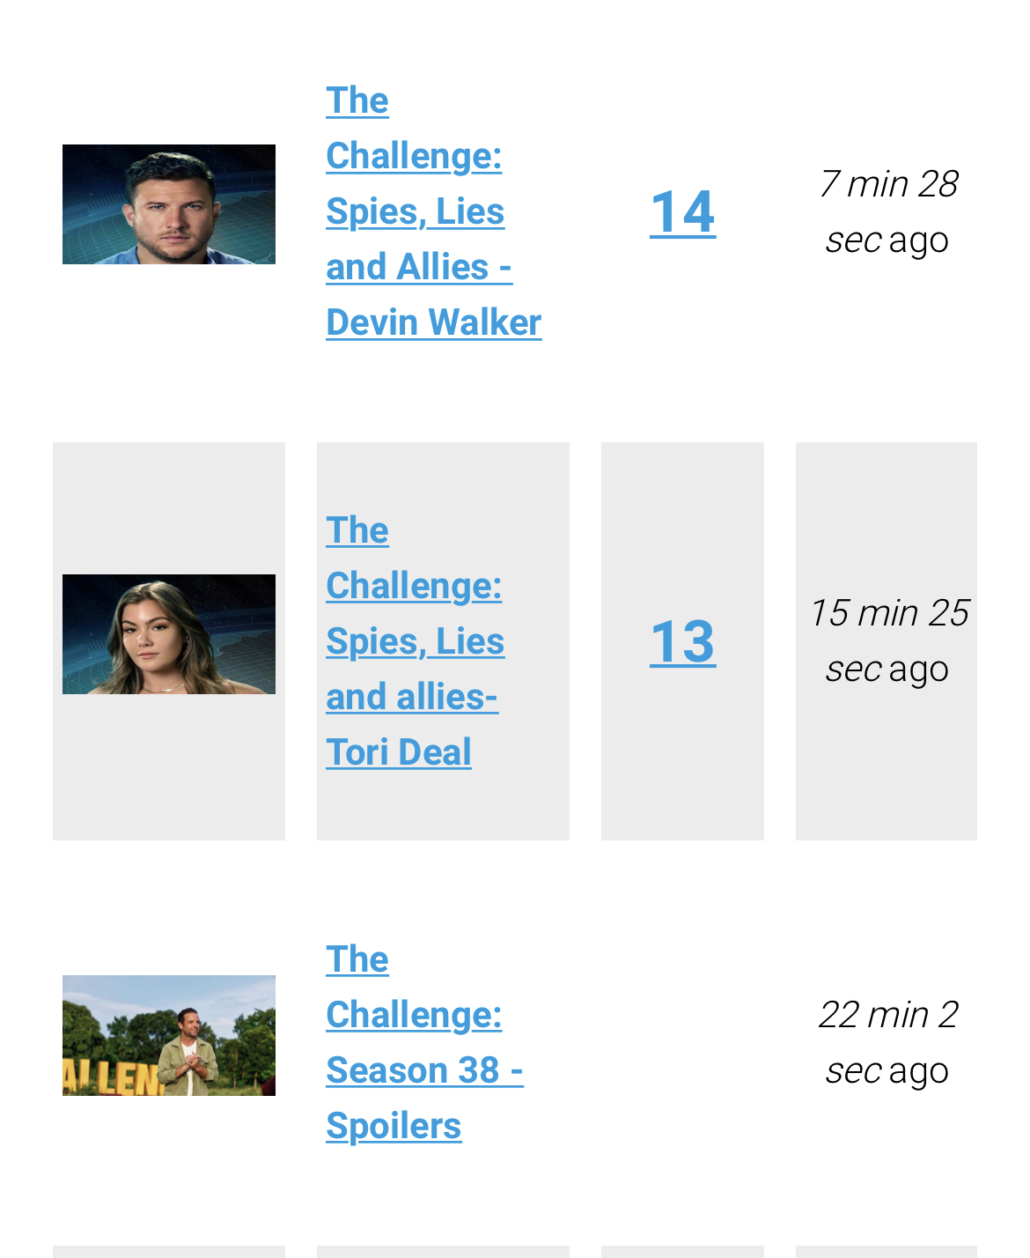The width and height of the screenshot is (1030, 1258).
Task: Open Spies, Lies and allies- Tori Deal link
Action: [x=415, y=641]
